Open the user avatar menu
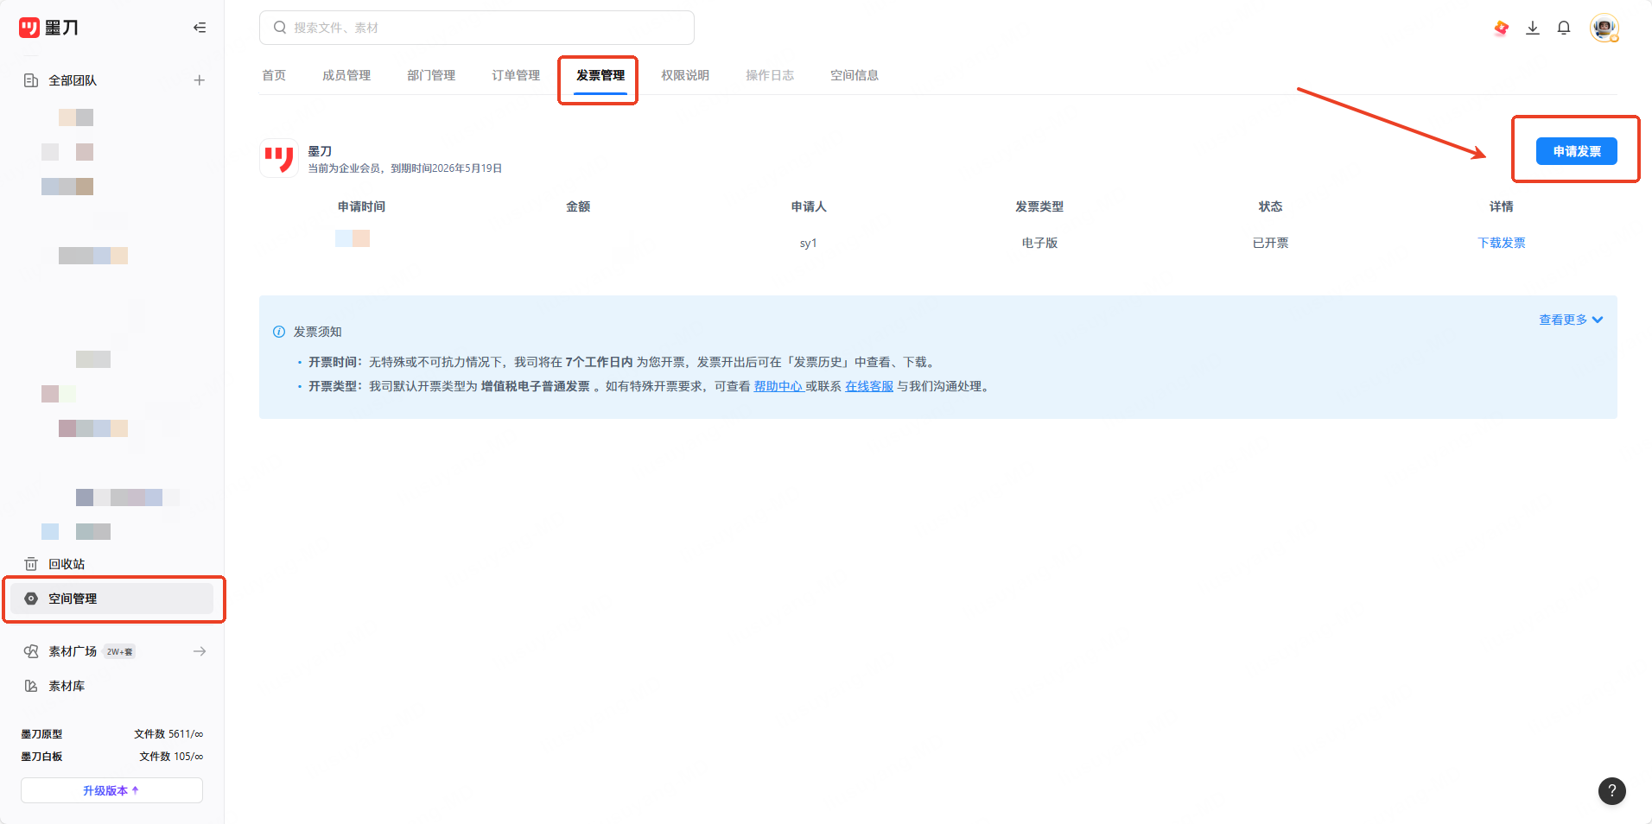This screenshot has width=1652, height=824. tap(1604, 28)
